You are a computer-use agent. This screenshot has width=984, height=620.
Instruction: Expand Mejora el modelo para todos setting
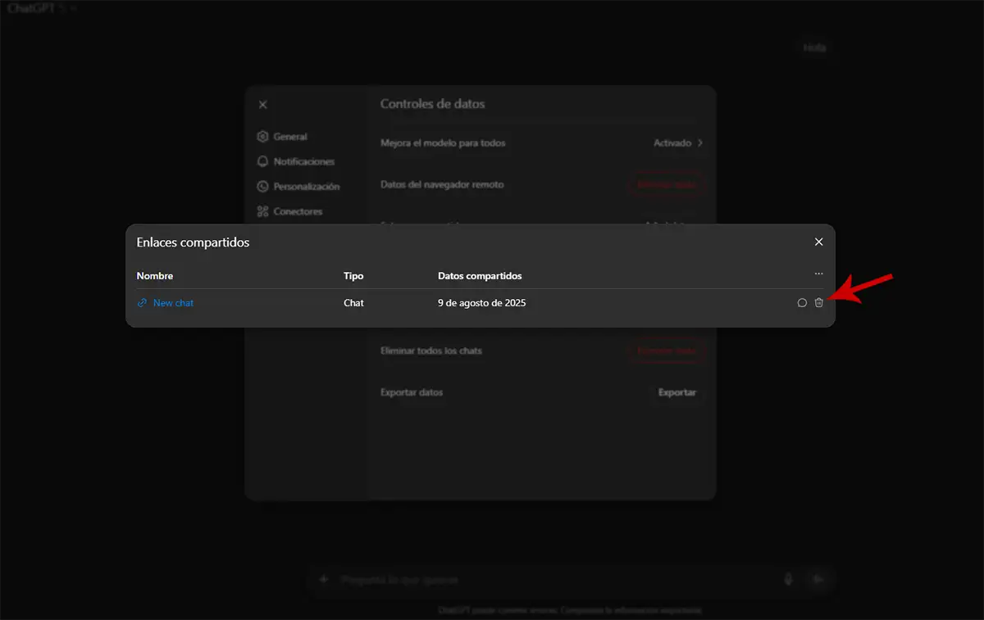pyautogui.click(x=678, y=143)
